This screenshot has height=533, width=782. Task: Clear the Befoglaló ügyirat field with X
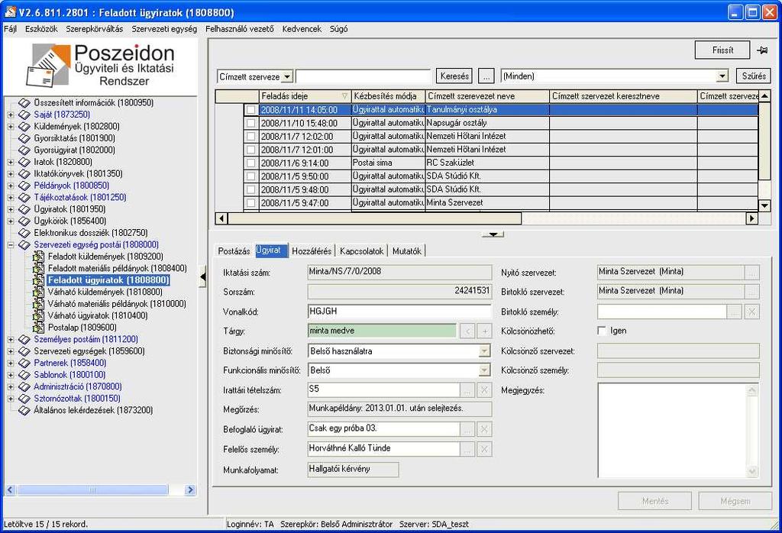click(x=483, y=429)
